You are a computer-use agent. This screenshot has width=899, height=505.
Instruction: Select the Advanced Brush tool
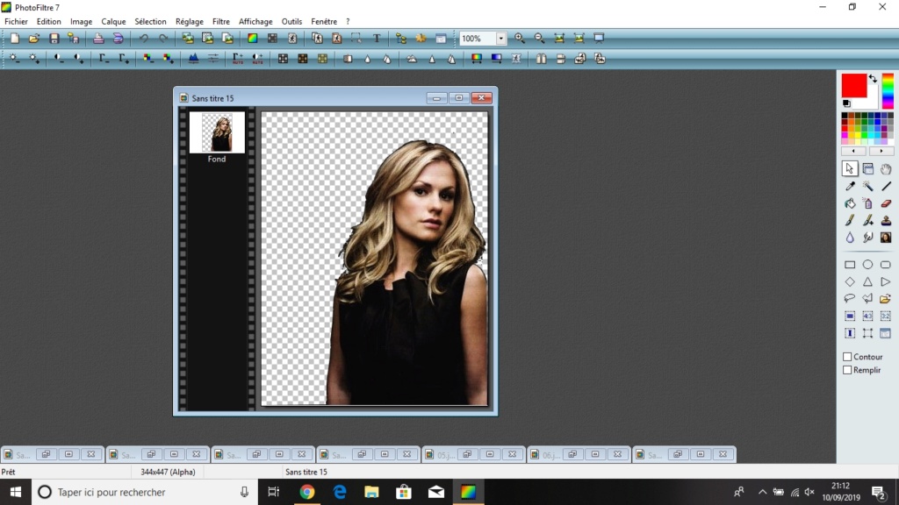click(867, 220)
